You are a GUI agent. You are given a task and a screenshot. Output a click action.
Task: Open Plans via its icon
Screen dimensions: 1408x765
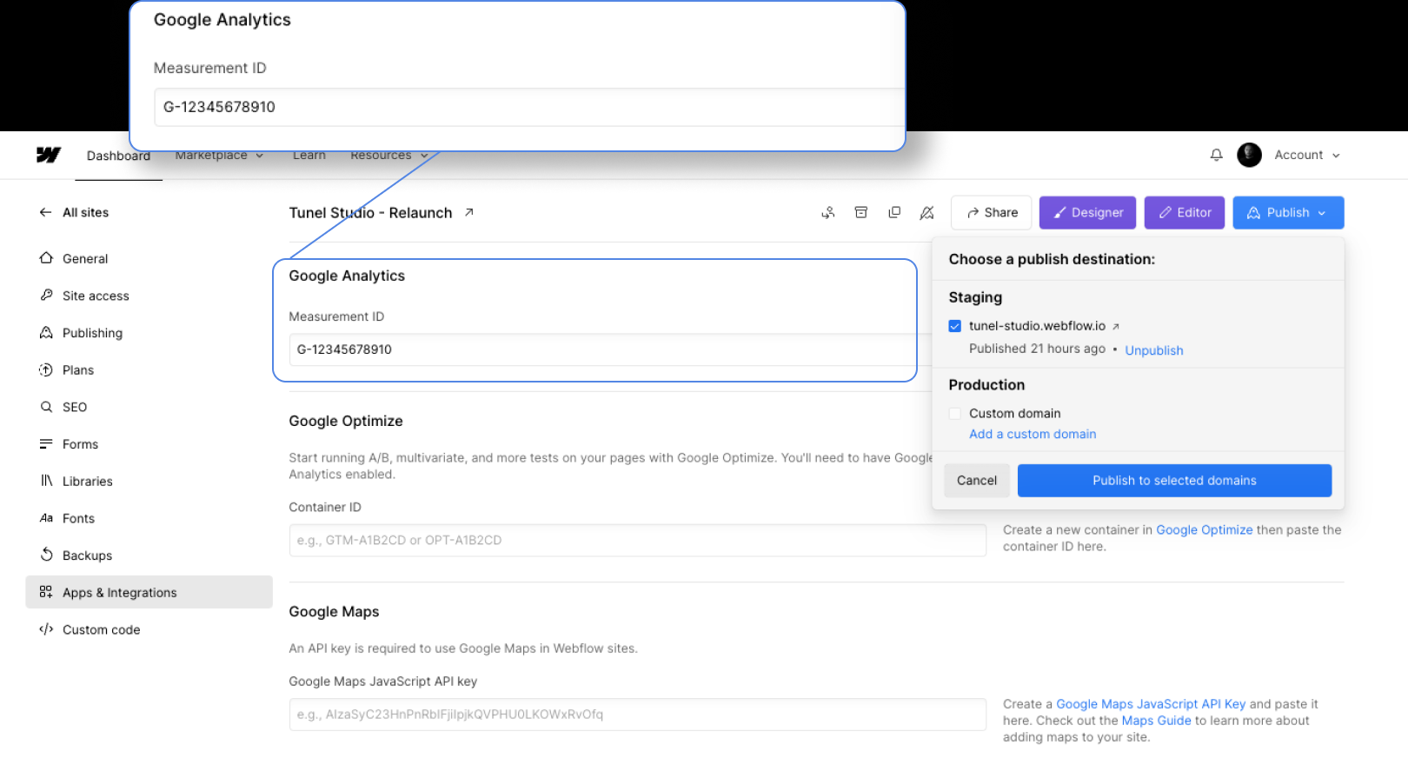(x=46, y=369)
